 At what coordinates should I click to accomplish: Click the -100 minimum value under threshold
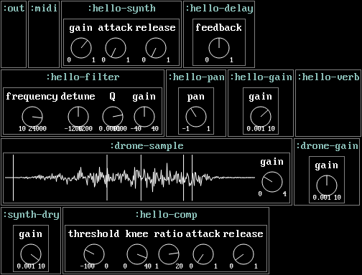[x=88, y=266]
